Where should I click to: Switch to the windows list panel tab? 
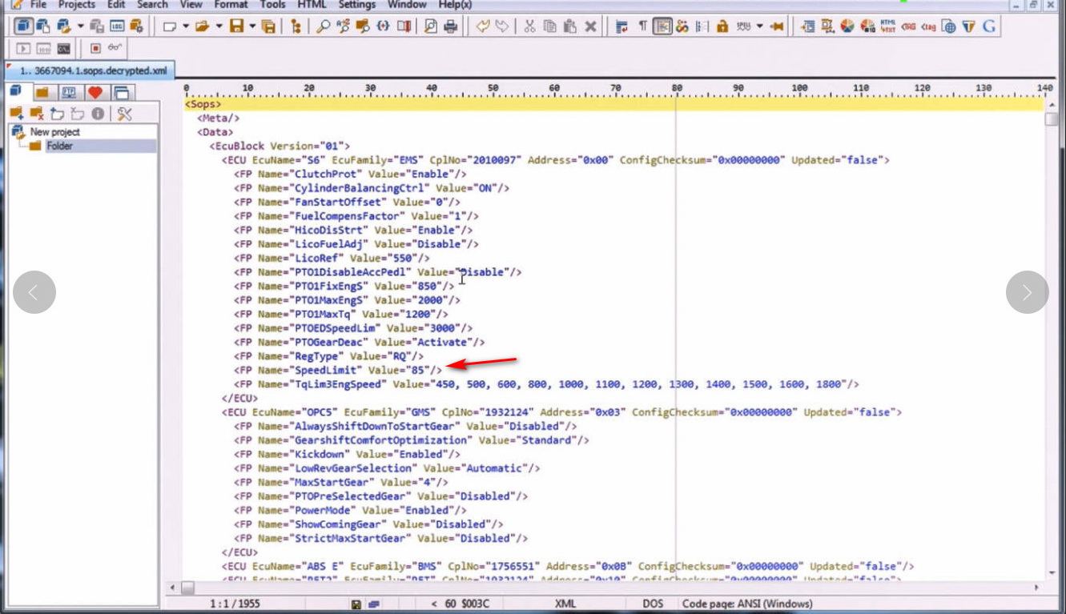[x=121, y=92]
